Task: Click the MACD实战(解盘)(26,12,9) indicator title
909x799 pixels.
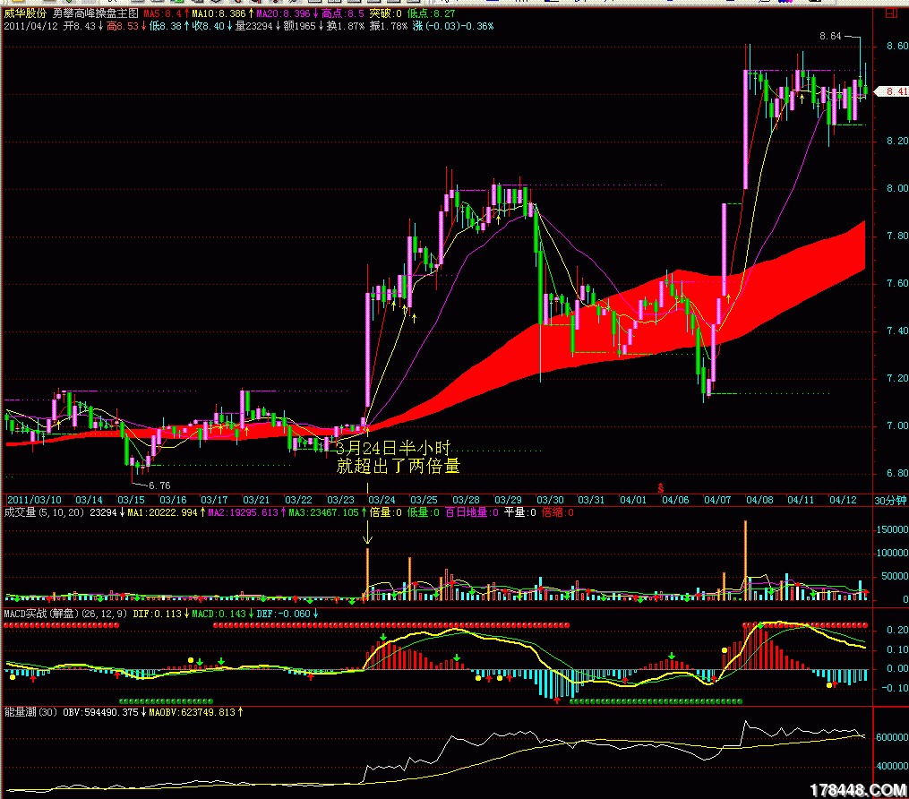Action: (x=65, y=614)
